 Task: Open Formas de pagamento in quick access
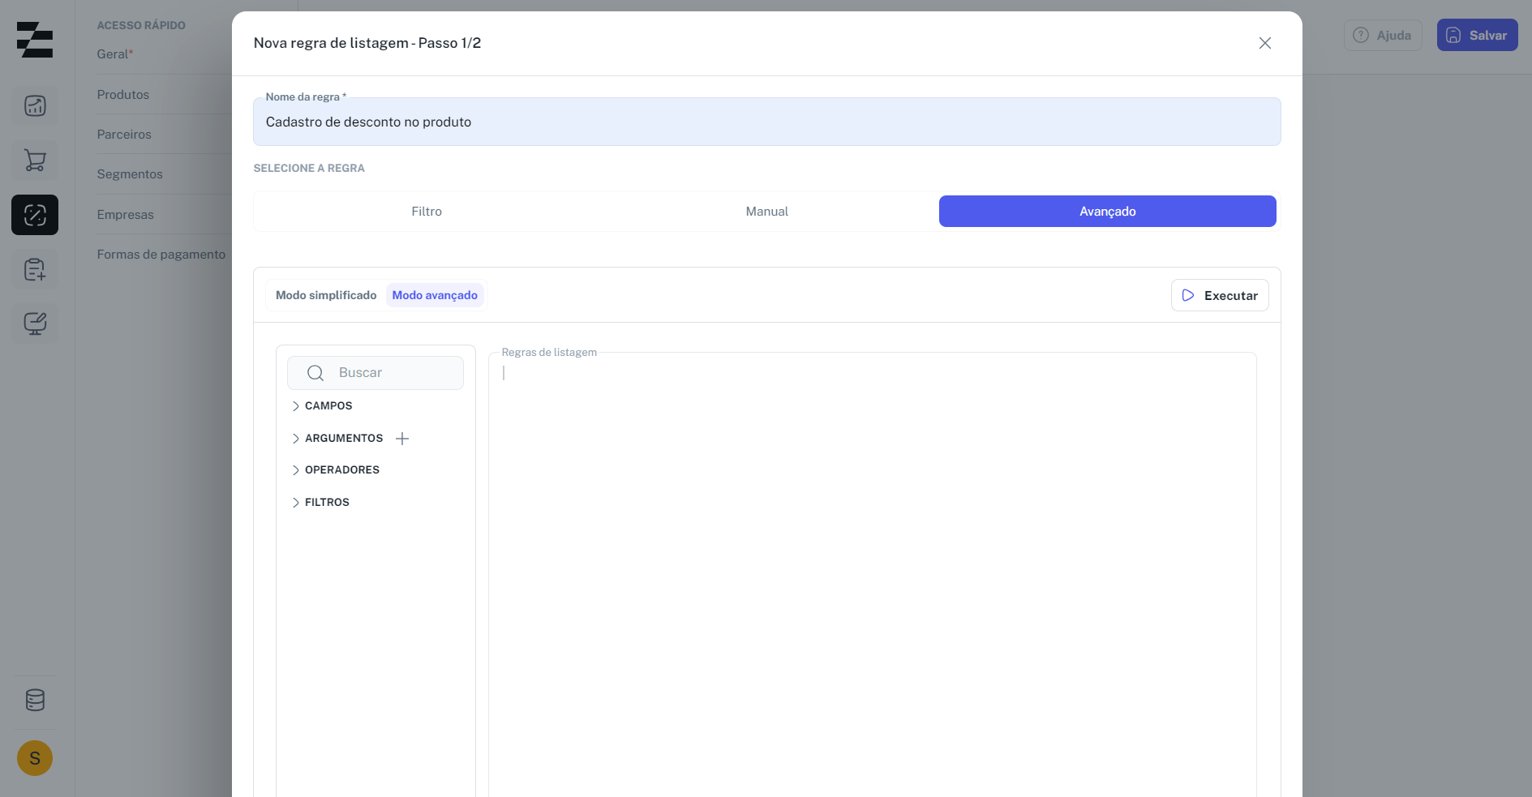click(161, 255)
